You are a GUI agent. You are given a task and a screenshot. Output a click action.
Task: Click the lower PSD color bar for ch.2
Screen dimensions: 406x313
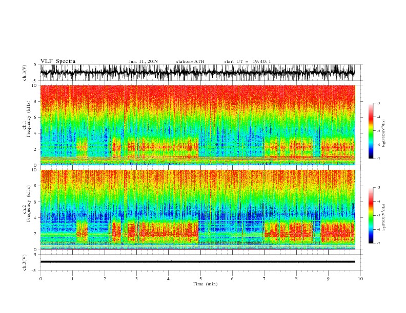pos(371,215)
